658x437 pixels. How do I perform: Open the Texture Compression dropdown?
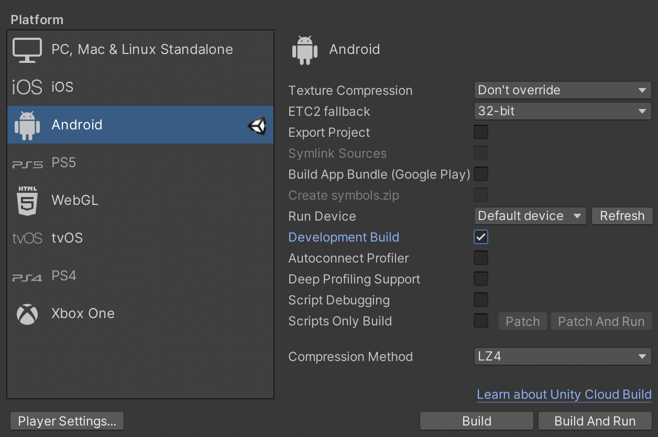562,90
